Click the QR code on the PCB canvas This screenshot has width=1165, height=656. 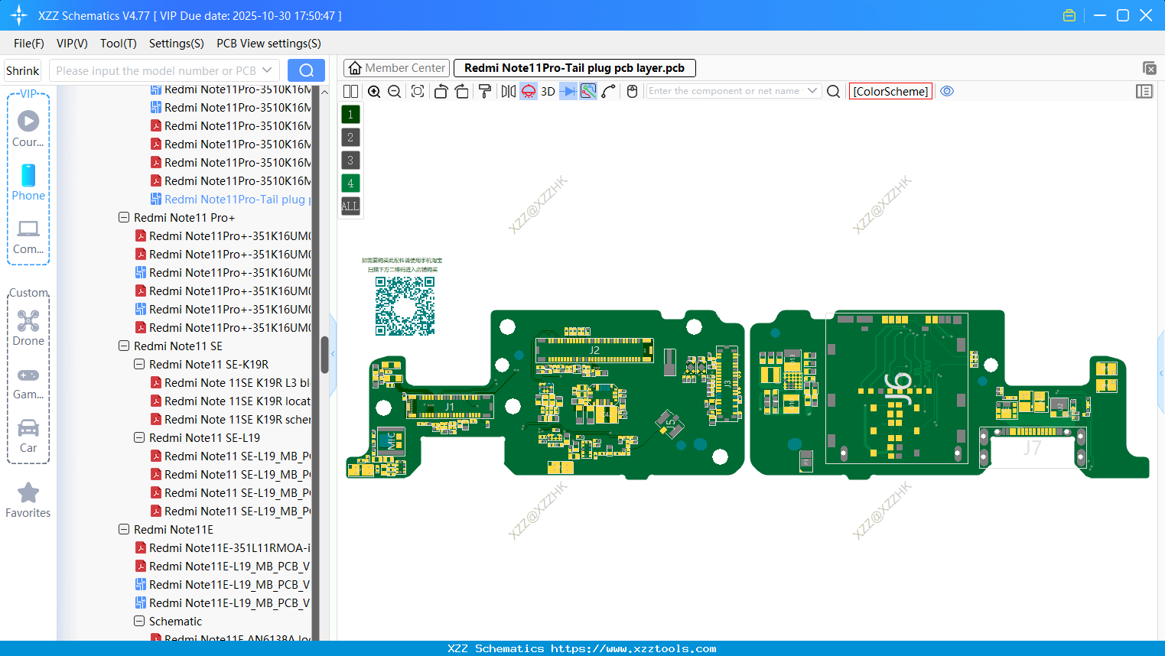click(405, 306)
